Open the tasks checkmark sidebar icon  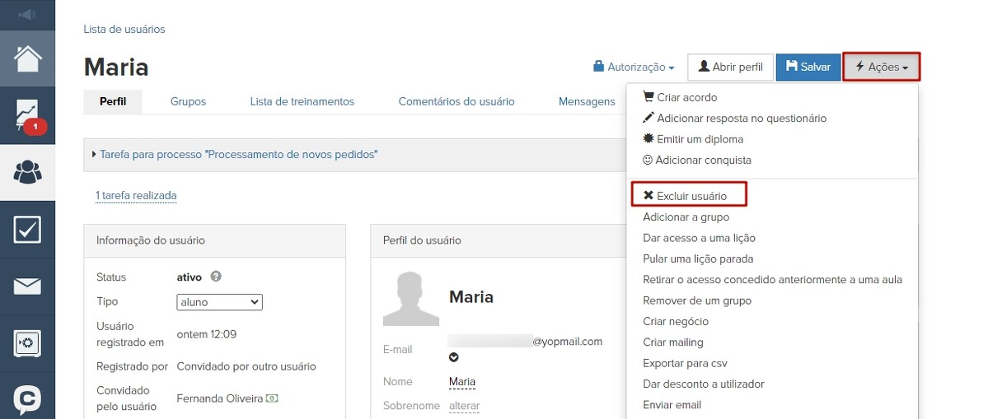[27, 230]
